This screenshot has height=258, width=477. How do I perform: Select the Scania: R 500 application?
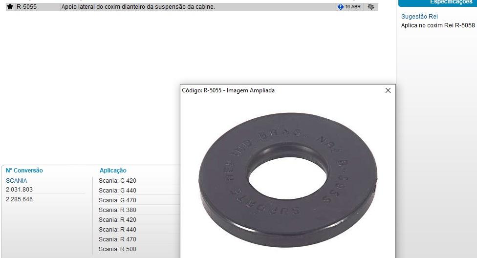[117, 249]
